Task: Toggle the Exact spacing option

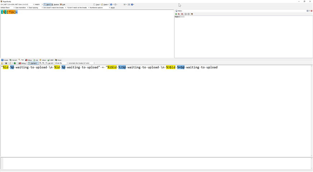Action: [x=36, y=8]
